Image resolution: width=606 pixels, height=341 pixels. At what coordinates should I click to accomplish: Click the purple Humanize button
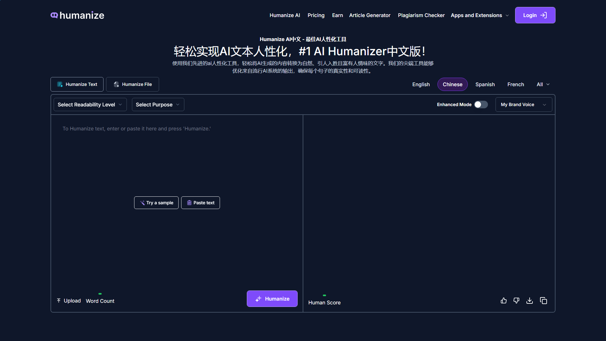(272, 299)
